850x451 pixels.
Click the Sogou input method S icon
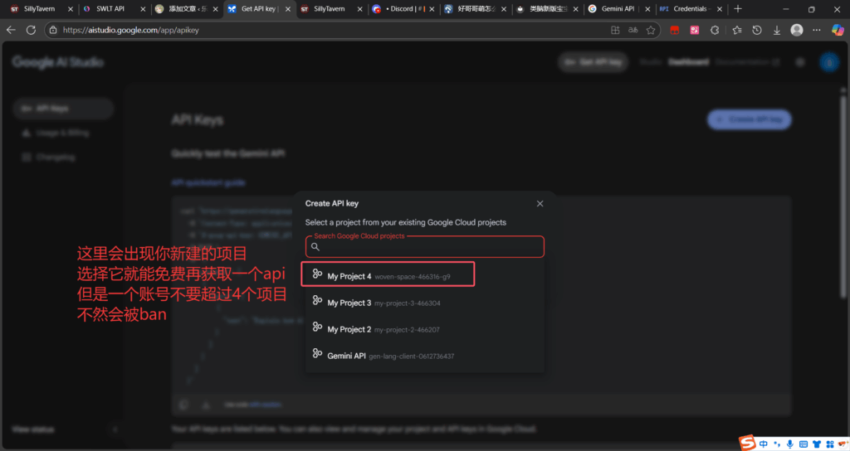747,443
